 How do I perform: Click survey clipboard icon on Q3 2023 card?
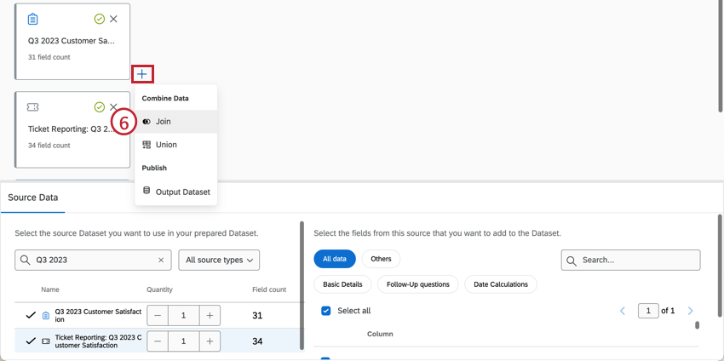point(32,20)
